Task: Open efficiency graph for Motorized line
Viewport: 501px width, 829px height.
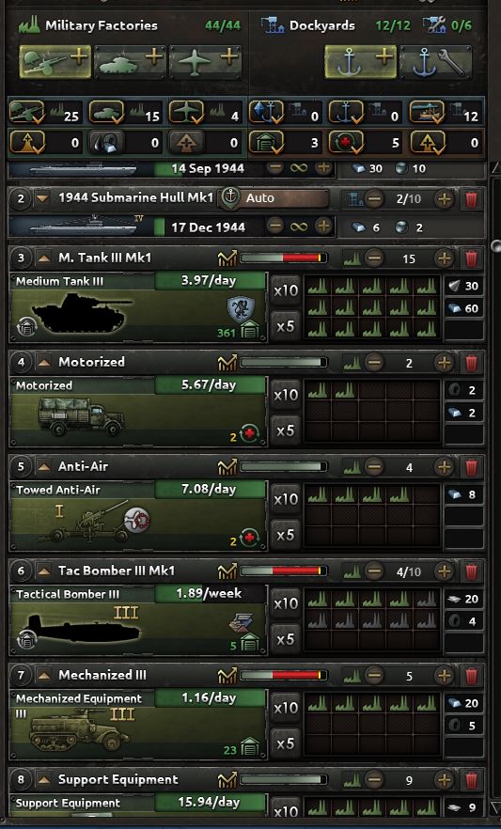Action: pyautogui.click(x=227, y=363)
